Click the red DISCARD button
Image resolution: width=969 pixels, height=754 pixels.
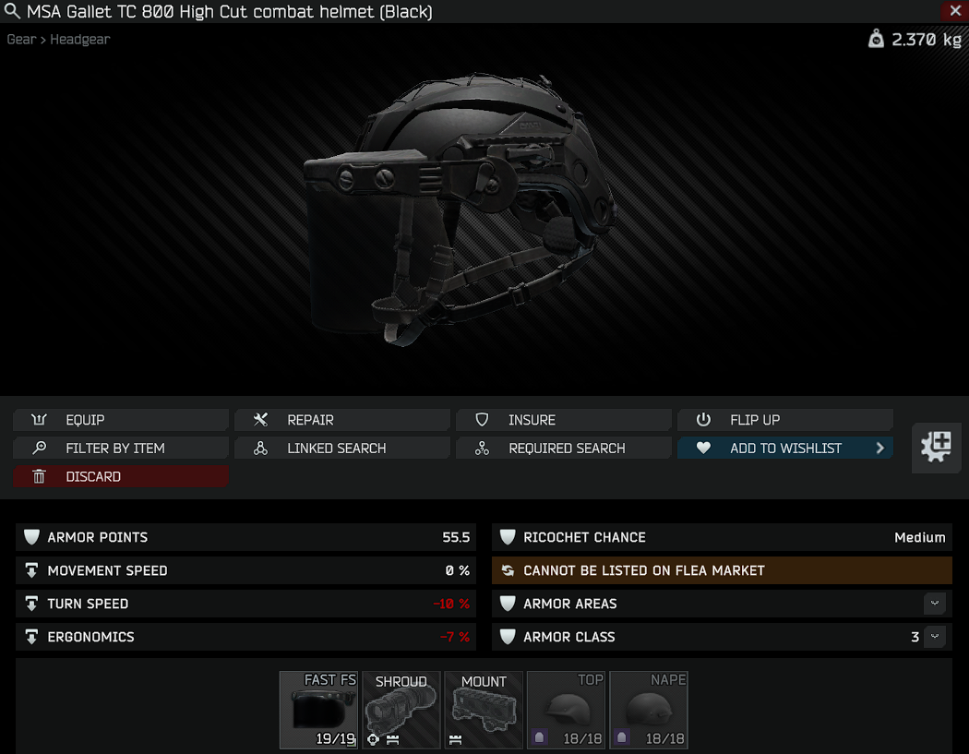pos(121,476)
